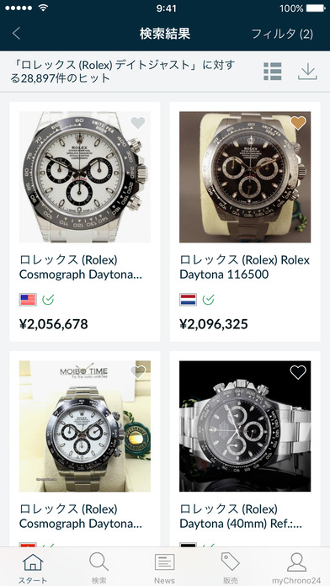Tap the download/save search icon
The image size is (330, 586).
pos(307,72)
